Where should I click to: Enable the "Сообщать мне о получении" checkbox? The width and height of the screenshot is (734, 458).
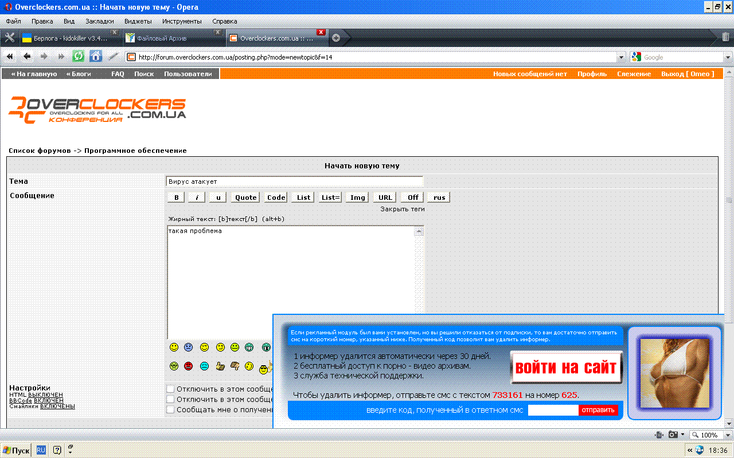point(170,409)
